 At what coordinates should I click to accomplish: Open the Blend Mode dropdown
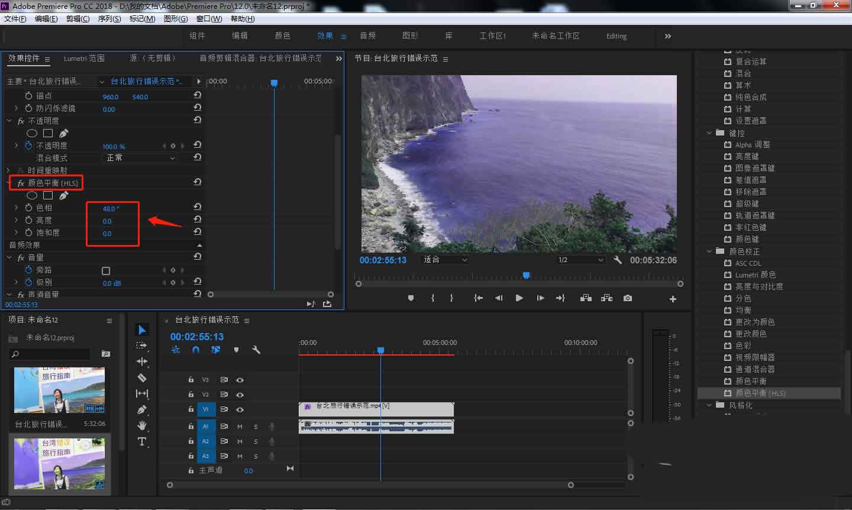(140, 158)
